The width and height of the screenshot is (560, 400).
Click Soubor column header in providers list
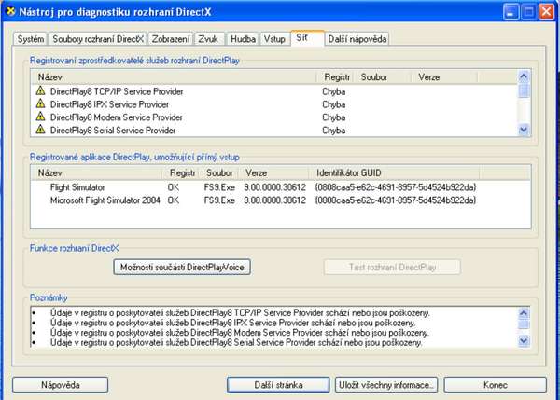(x=383, y=77)
